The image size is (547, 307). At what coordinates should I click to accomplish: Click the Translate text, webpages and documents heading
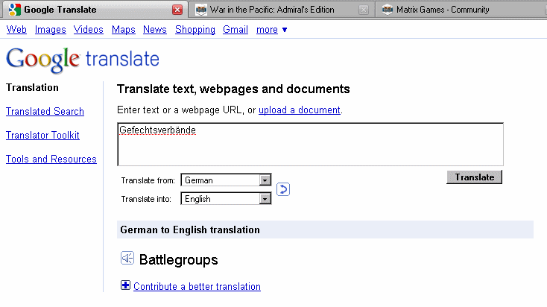click(x=233, y=89)
